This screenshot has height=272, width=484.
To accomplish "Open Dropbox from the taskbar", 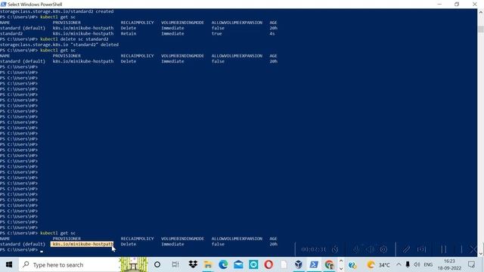I will click(x=194, y=264).
